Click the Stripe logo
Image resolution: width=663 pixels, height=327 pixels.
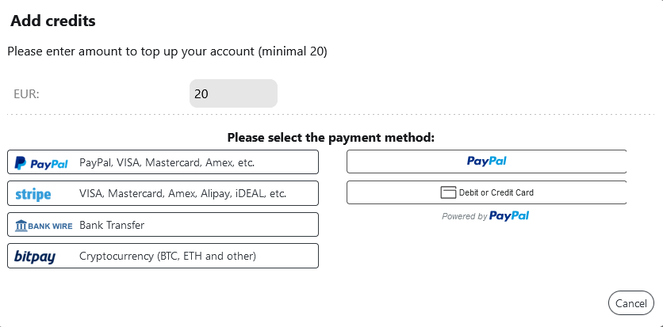(x=33, y=194)
